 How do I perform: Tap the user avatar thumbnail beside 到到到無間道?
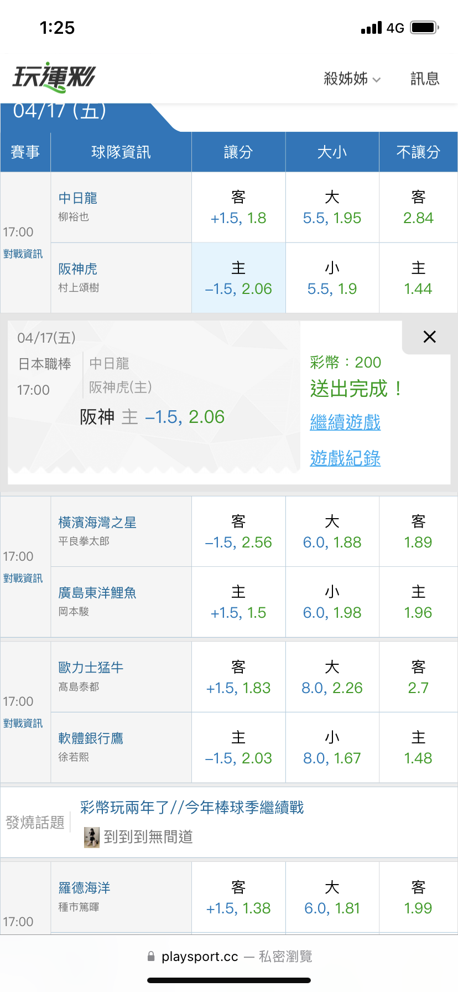pos(91,837)
